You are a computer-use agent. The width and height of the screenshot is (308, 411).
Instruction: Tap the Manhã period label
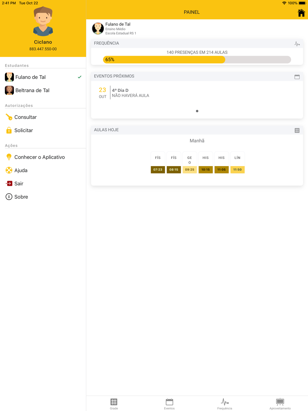pyautogui.click(x=197, y=141)
